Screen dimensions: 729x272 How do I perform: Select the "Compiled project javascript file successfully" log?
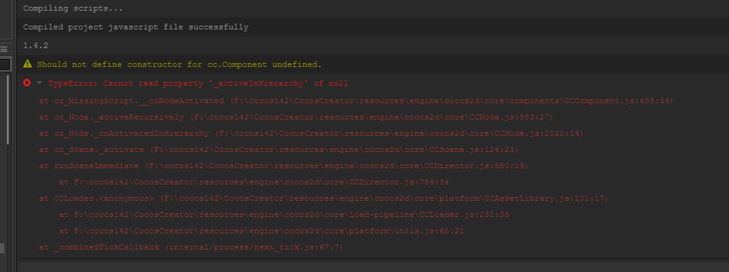click(x=135, y=28)
